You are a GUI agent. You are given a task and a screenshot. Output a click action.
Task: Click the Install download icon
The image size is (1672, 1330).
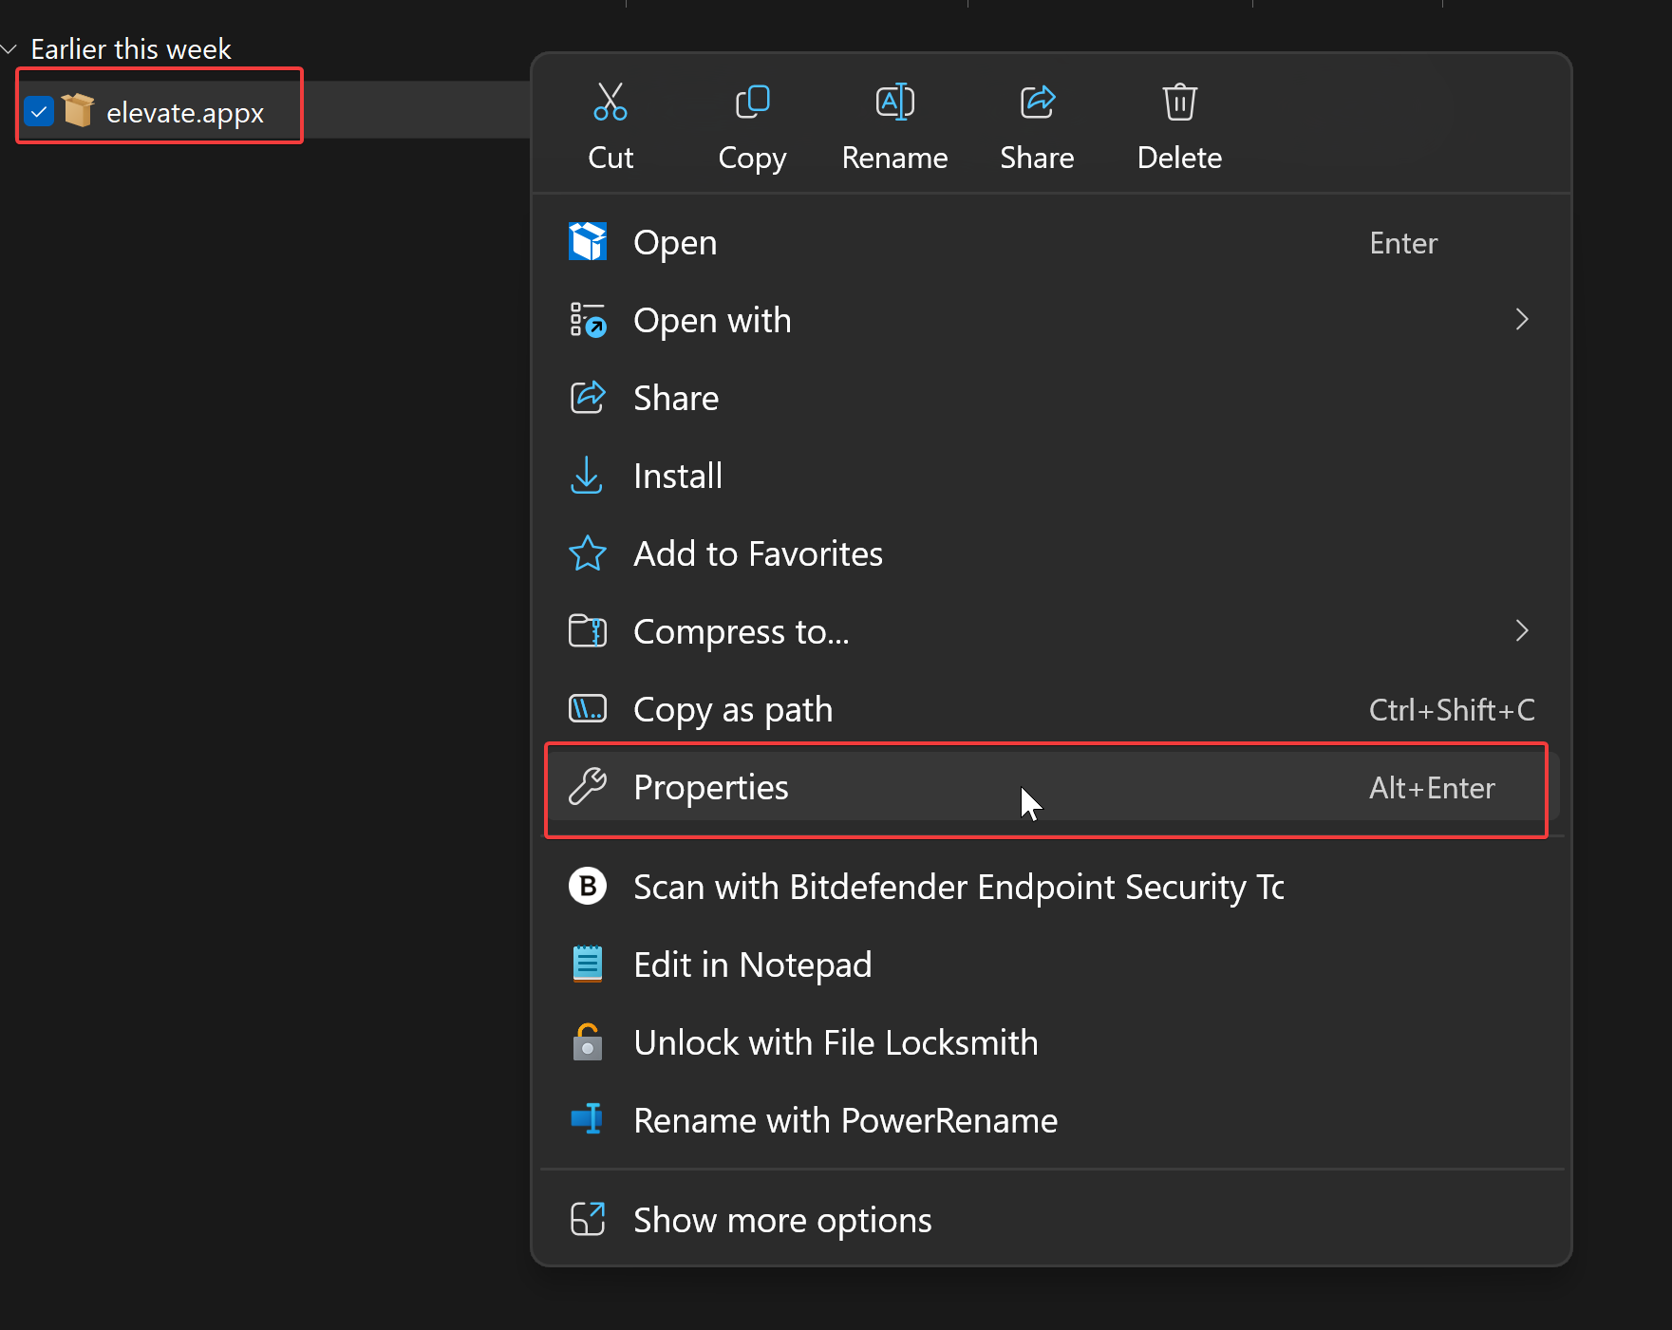coord(588,476)
